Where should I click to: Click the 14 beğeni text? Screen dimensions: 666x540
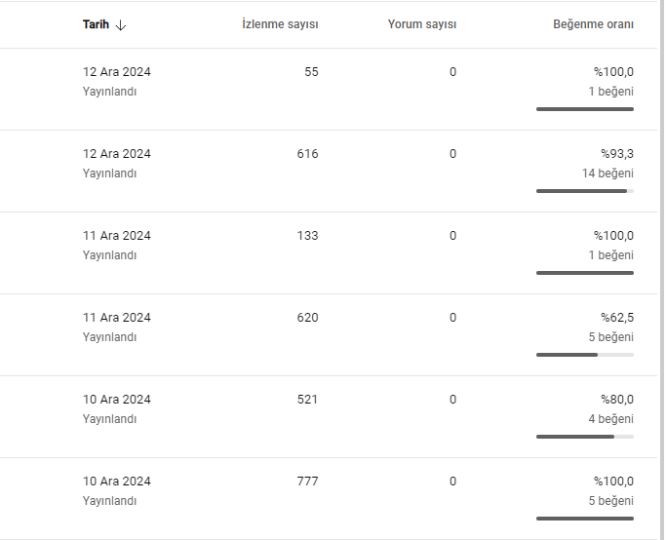[607, 174]
